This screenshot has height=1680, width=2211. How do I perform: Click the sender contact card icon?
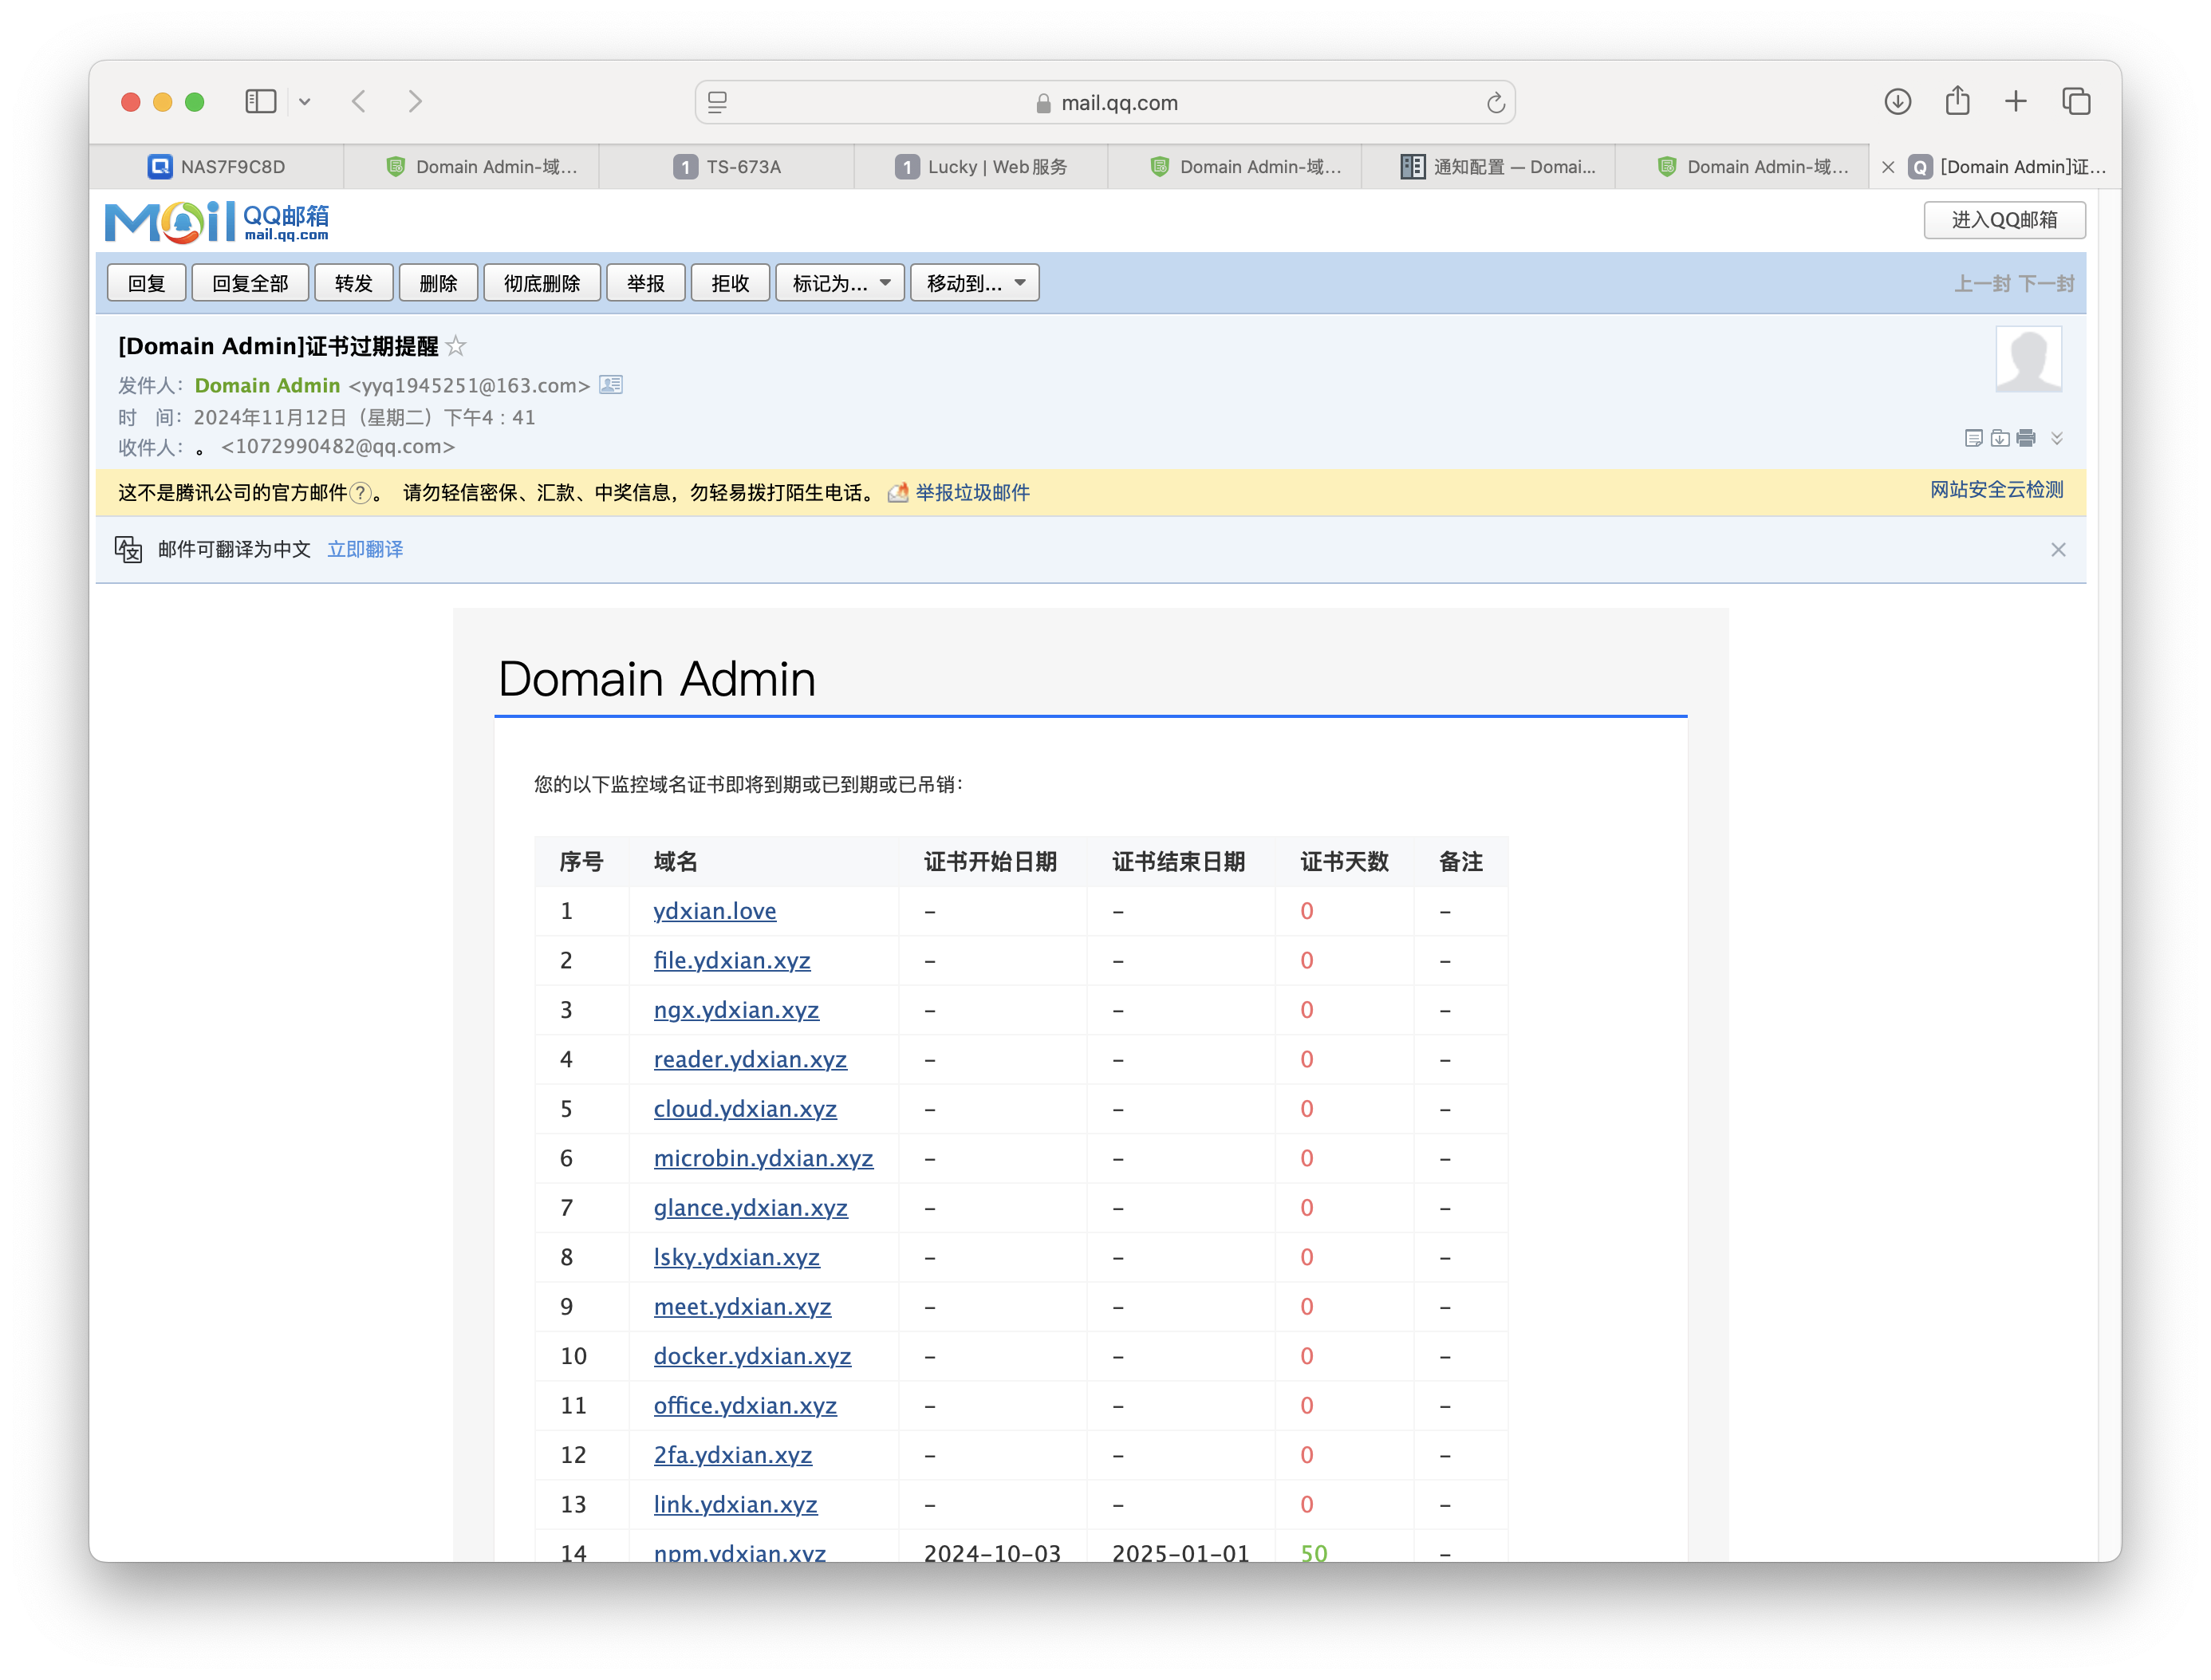pyautogui.click(x=610, y=385)
